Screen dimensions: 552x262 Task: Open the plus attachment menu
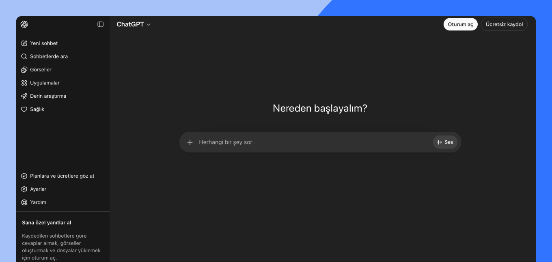190,142
